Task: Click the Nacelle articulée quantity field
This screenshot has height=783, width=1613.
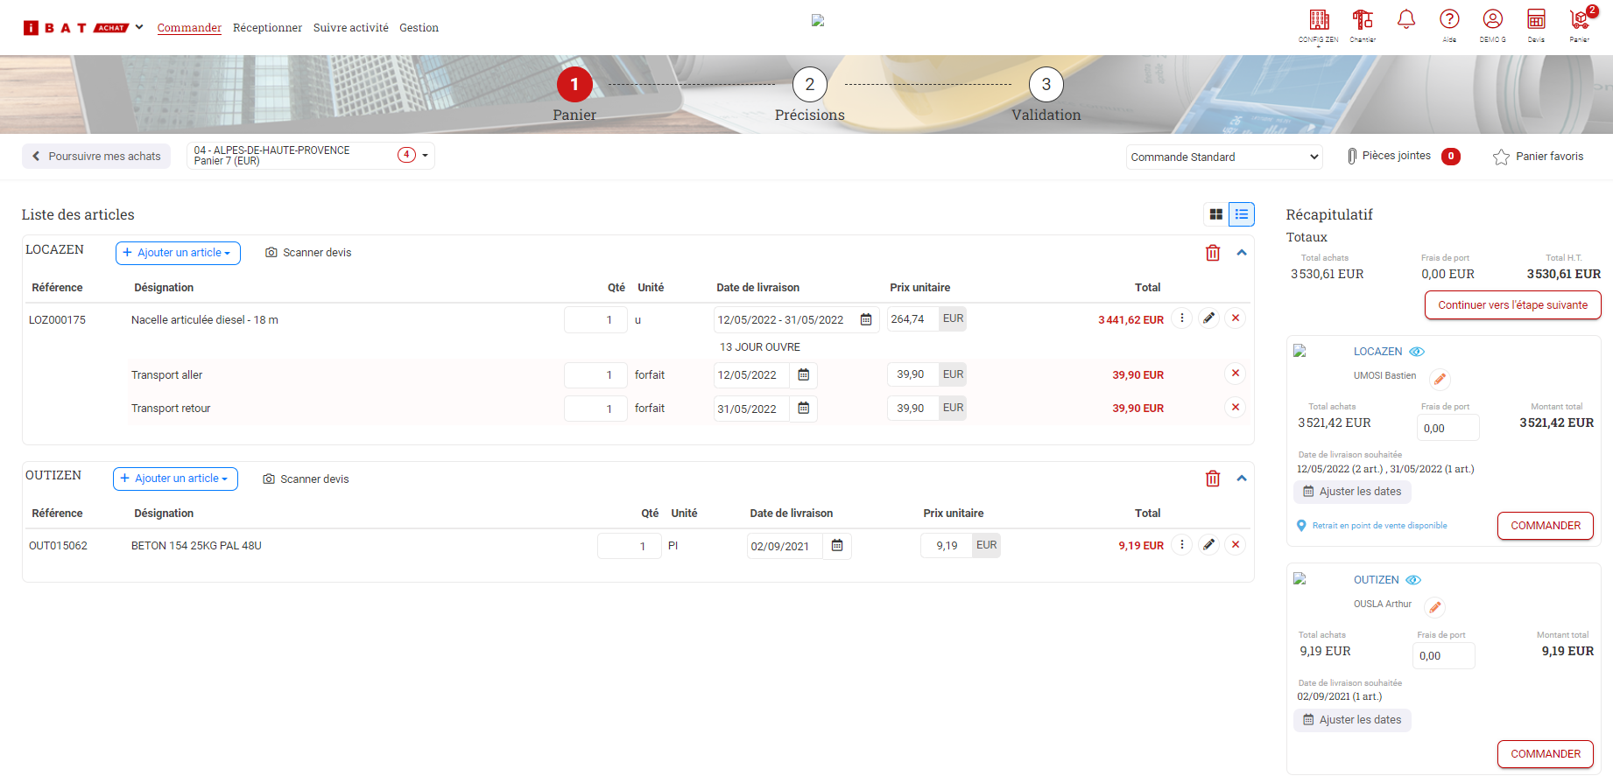Action: [x=595, y=320]
